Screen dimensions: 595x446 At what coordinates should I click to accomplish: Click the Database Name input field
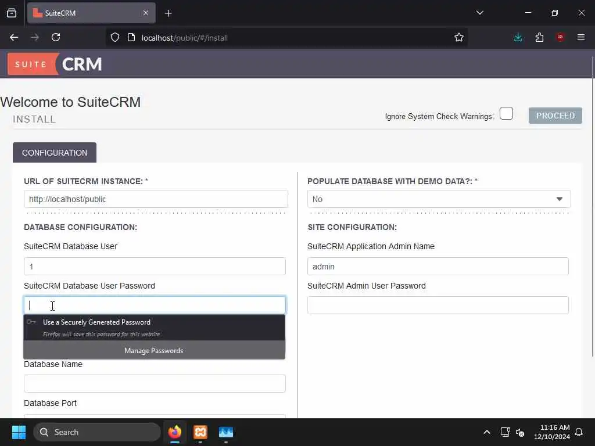[155, 383]
